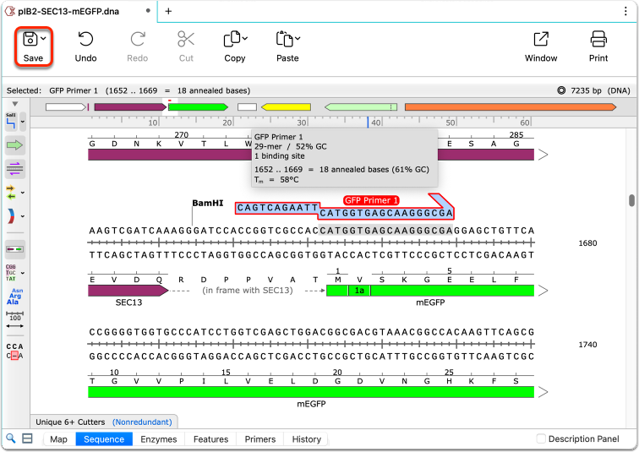Toggle the feature bars display icon
Image resolution: width=639 pixels, height=452 pixels.
(14, 249)
